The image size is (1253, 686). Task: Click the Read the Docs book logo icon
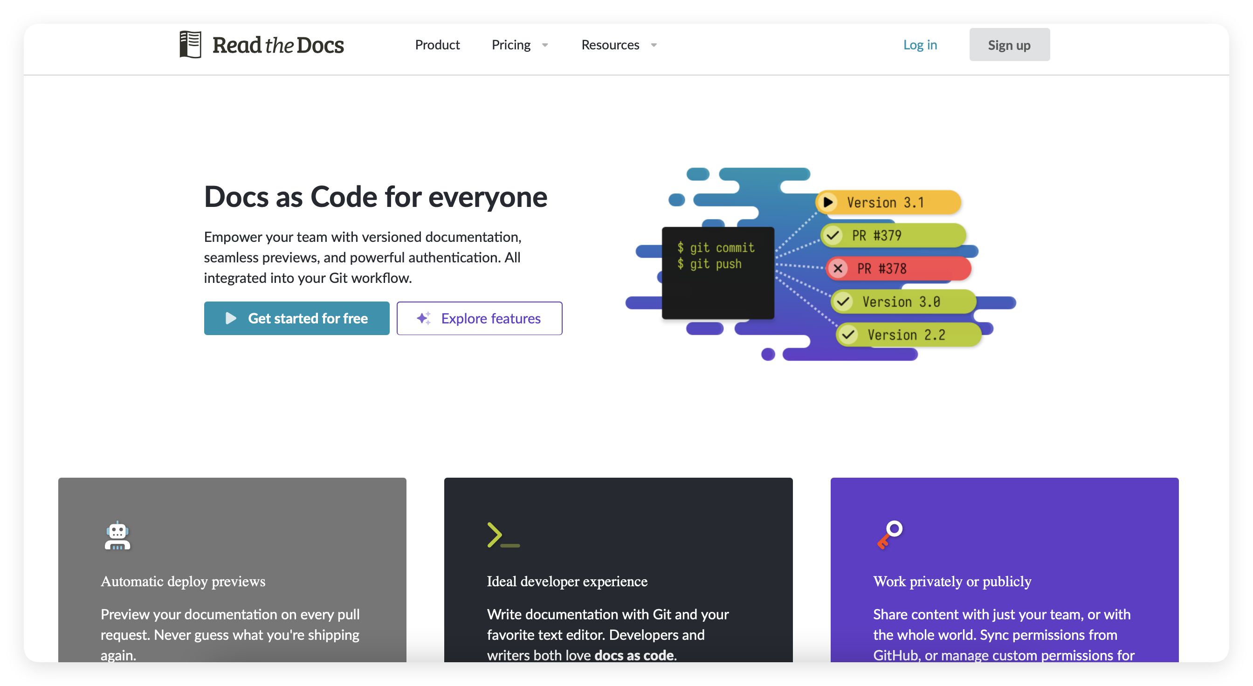(190, 45)
